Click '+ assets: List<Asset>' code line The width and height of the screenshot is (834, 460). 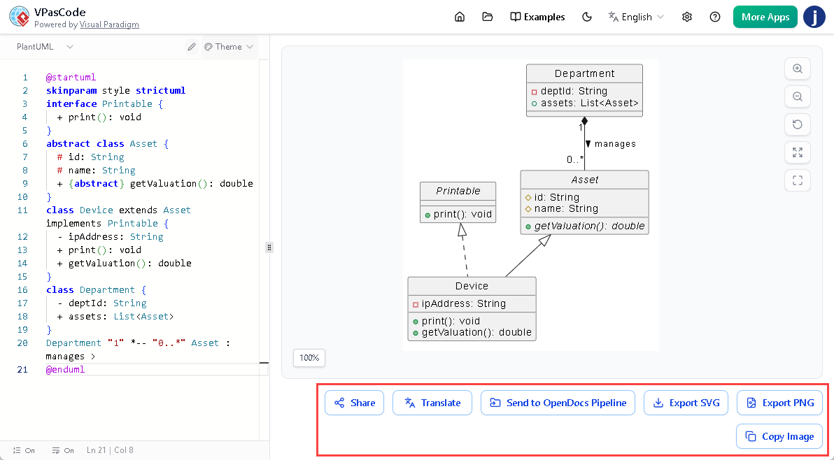(x=115, y=317)
